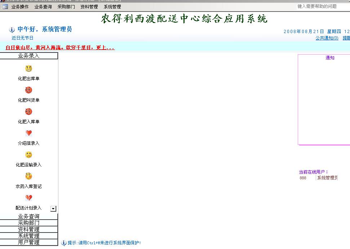Viewport: 350px width, 249px height.
Task: Collapse the 业务录入 sidebar section header
Action: (x=29, y=56)
